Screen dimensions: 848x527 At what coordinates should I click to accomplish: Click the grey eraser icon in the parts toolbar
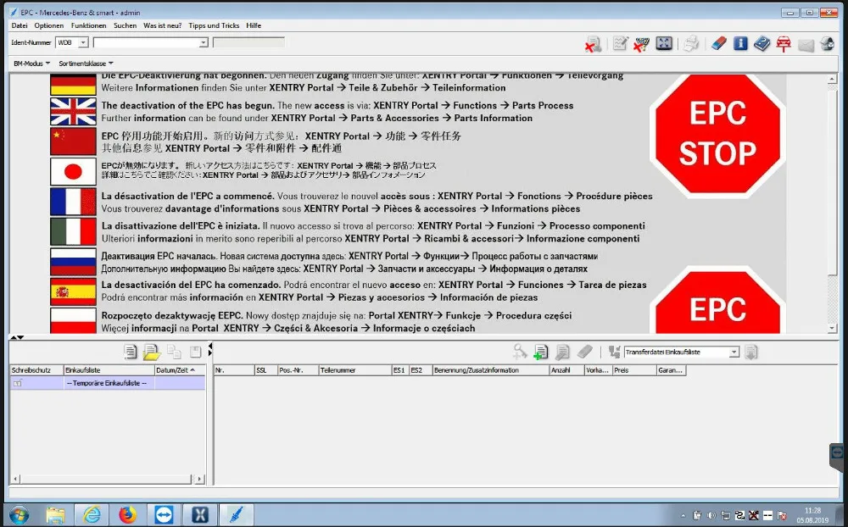click(x=584, y=352)
